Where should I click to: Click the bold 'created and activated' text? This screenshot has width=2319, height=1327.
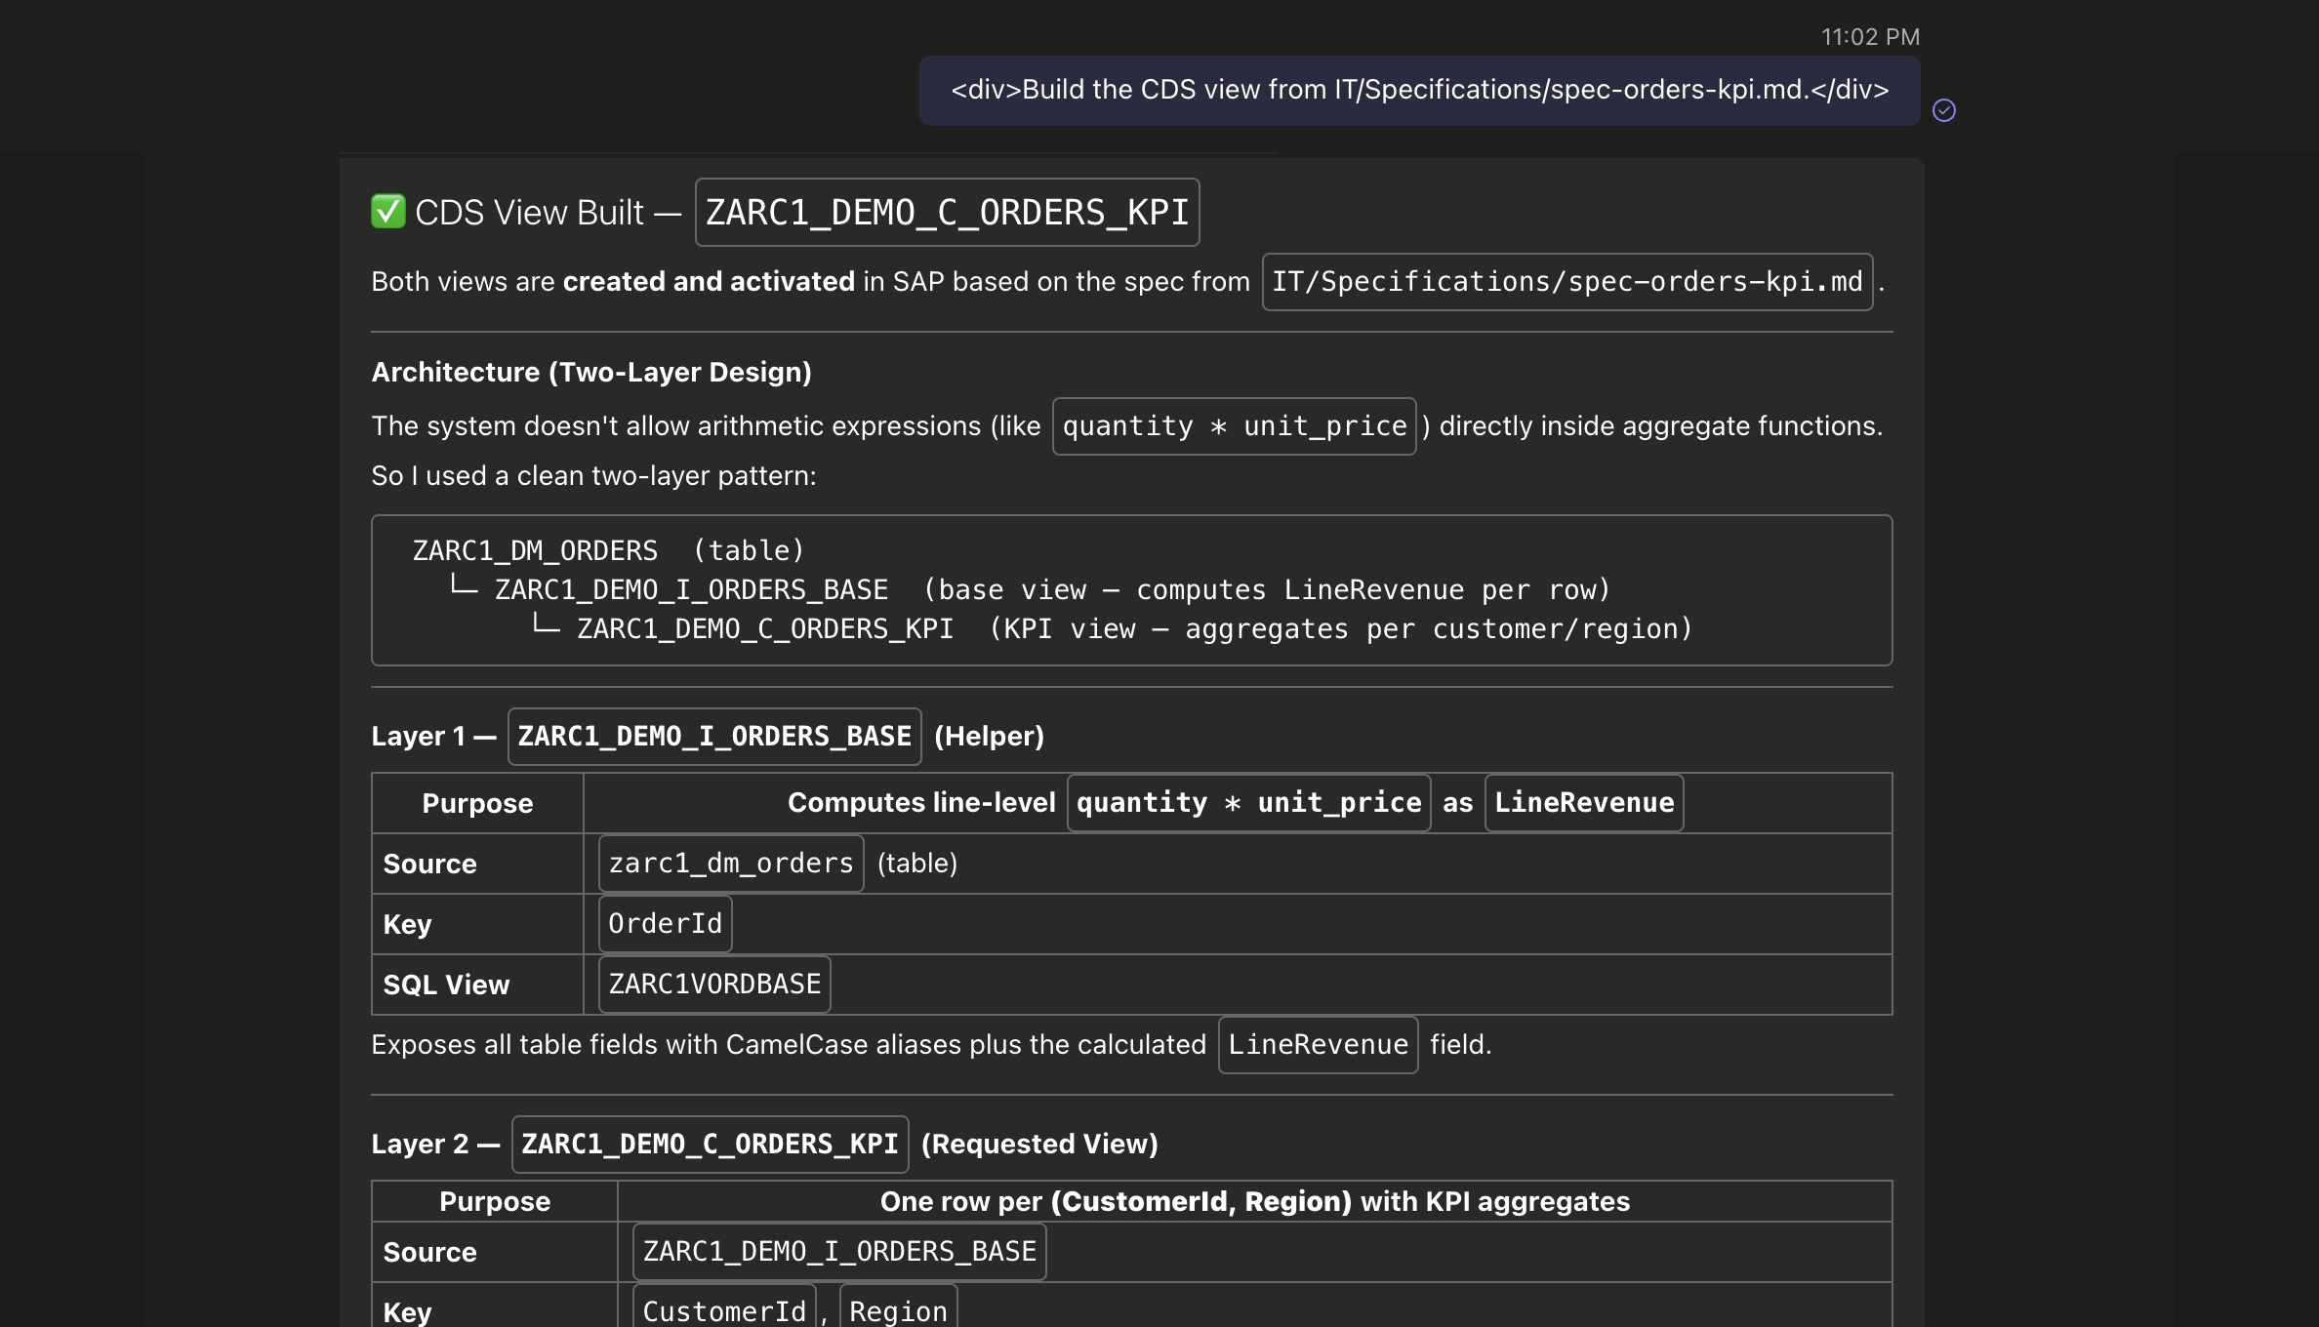709,281
